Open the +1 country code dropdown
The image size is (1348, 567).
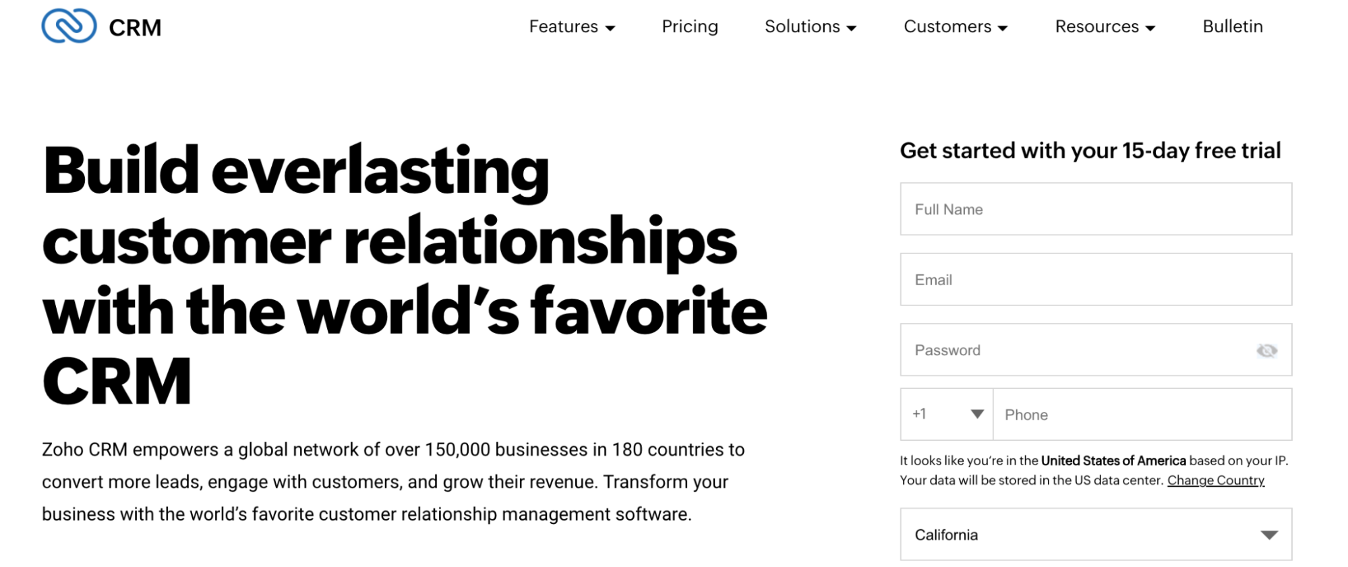pos(946,414)
